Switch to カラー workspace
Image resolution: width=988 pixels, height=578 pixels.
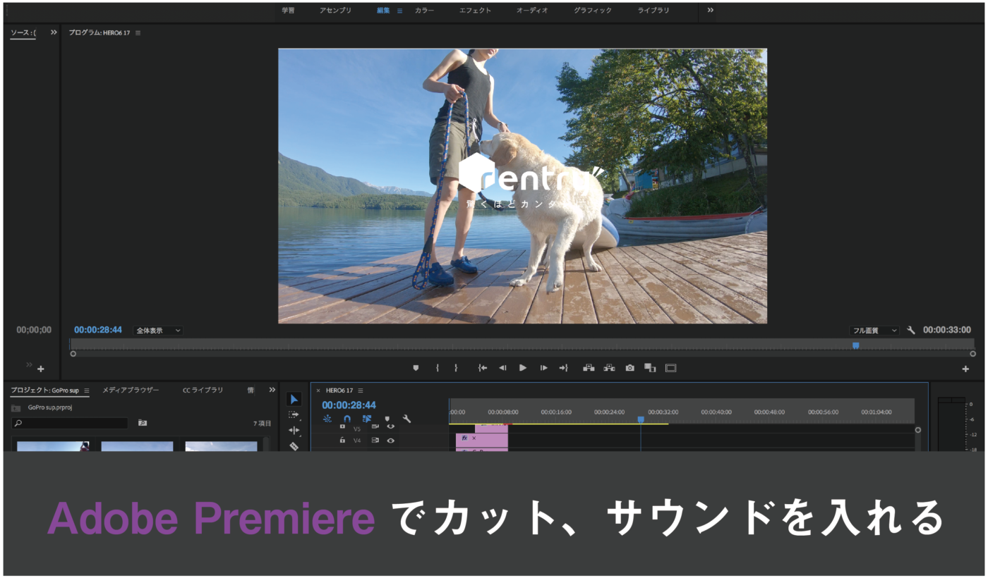pos(425,11)
